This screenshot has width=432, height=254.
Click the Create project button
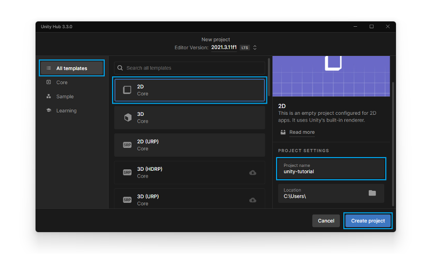click(x=368, y=221)
